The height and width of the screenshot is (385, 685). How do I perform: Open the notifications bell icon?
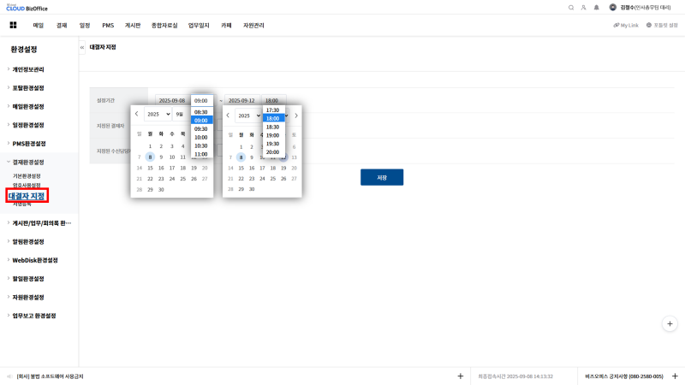click(x=596, y=7)
